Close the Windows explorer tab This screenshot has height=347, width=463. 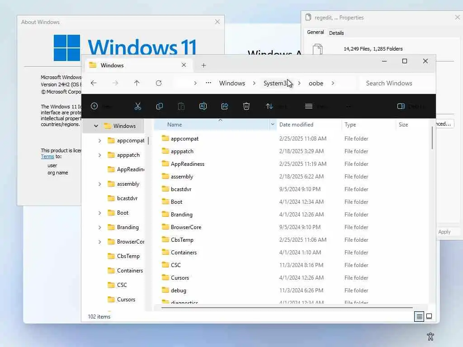pos(184,65)
